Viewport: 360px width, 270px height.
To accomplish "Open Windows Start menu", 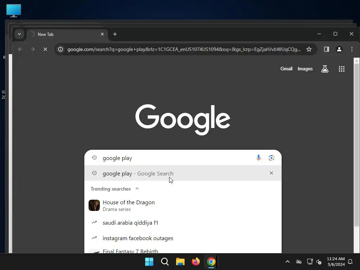I will click(x=149, y=262).
